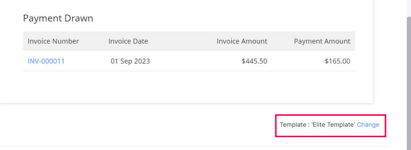Click the Change template link

click(x=368, y=125)
